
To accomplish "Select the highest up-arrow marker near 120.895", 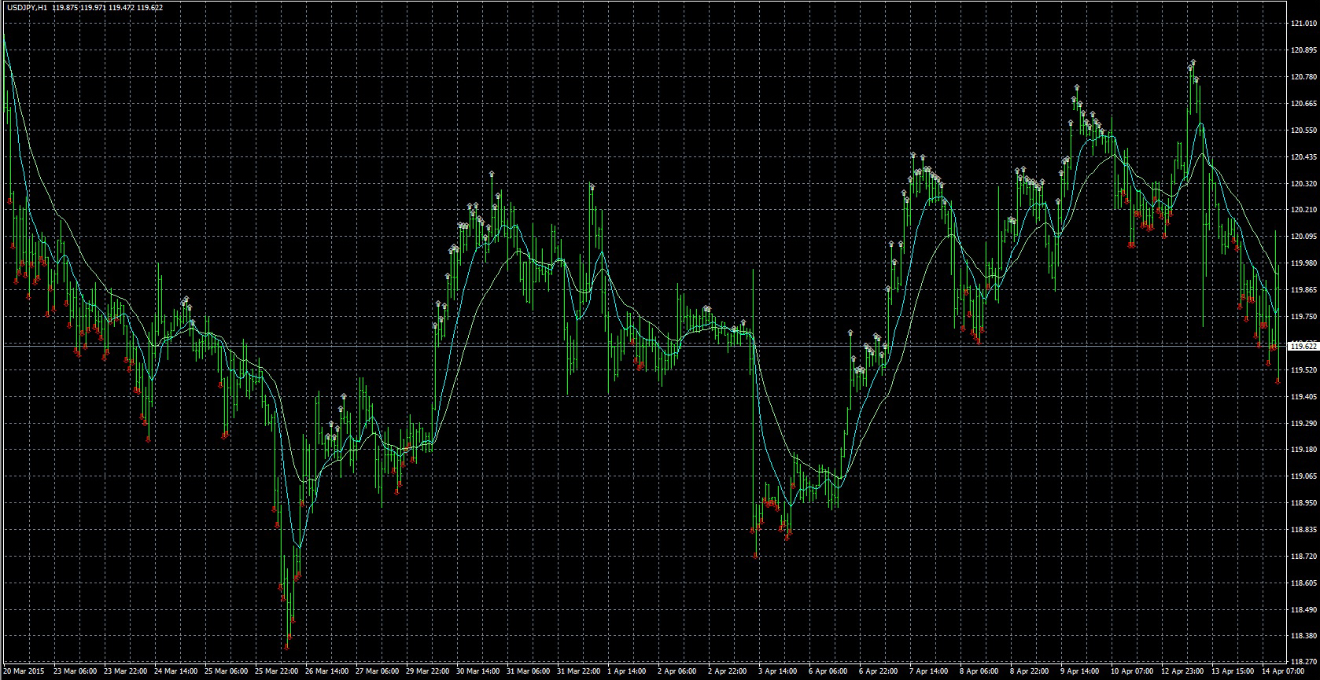I will (x=1193, y=63).
